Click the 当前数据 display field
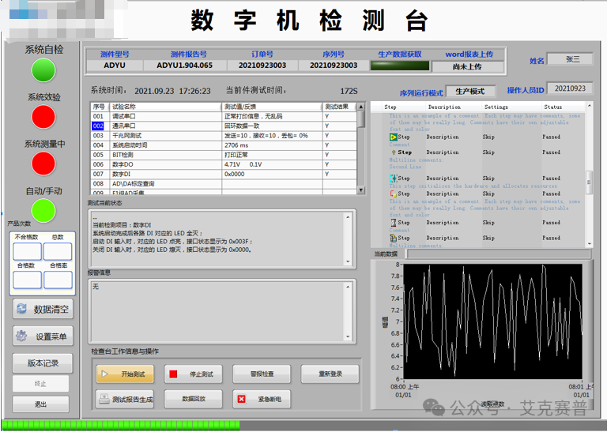 pyautogui.click(x=499, y=254)
